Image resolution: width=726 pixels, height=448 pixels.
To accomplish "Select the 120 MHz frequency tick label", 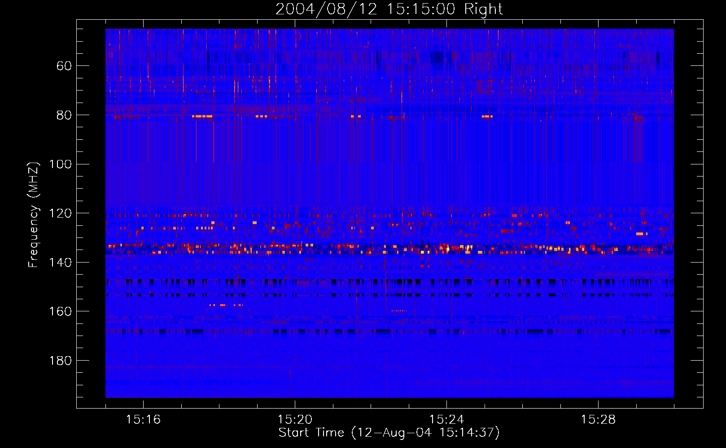I will (x=60, y=213).
